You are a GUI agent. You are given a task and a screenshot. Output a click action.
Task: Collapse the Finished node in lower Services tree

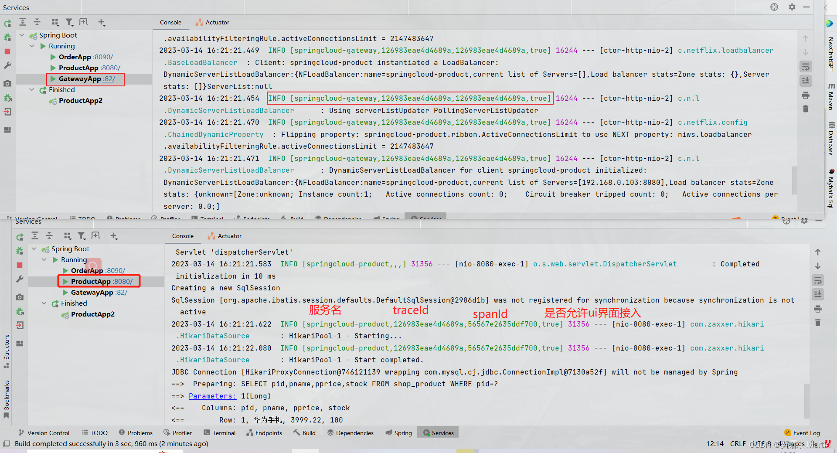[44, 303]
